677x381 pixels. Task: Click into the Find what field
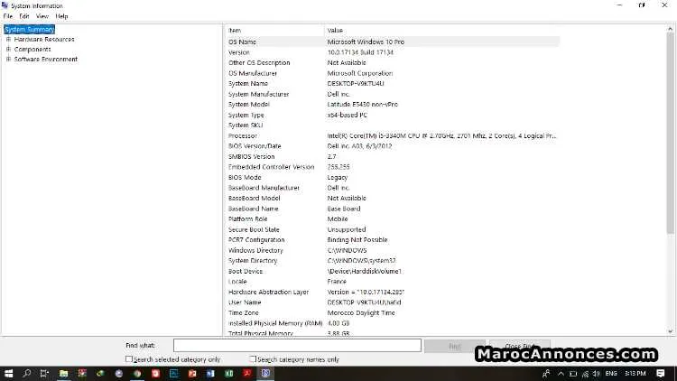coord(297,346)
